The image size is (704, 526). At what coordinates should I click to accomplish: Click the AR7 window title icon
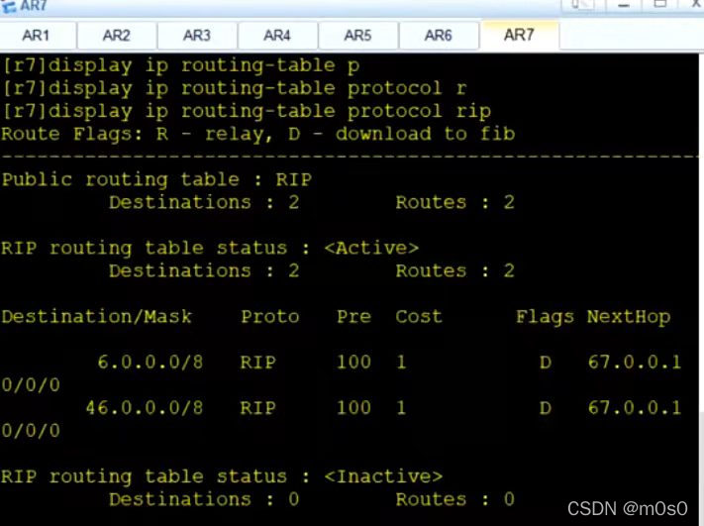click(9, 6)
